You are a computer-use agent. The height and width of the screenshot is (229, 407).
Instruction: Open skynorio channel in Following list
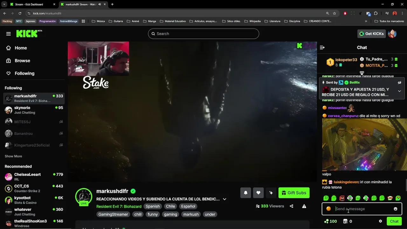(x=34, y=110)
